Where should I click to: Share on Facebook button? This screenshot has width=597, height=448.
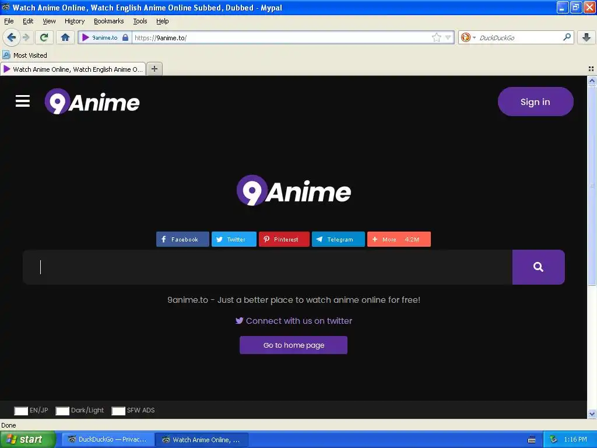182,239
